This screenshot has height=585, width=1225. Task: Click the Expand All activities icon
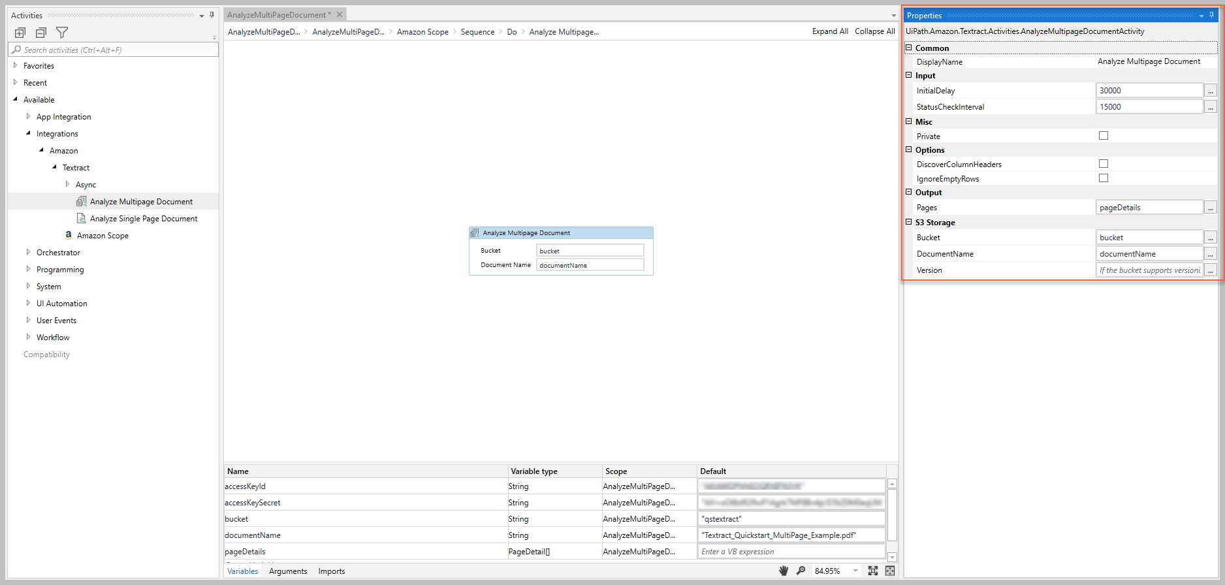tap(20, 33)
